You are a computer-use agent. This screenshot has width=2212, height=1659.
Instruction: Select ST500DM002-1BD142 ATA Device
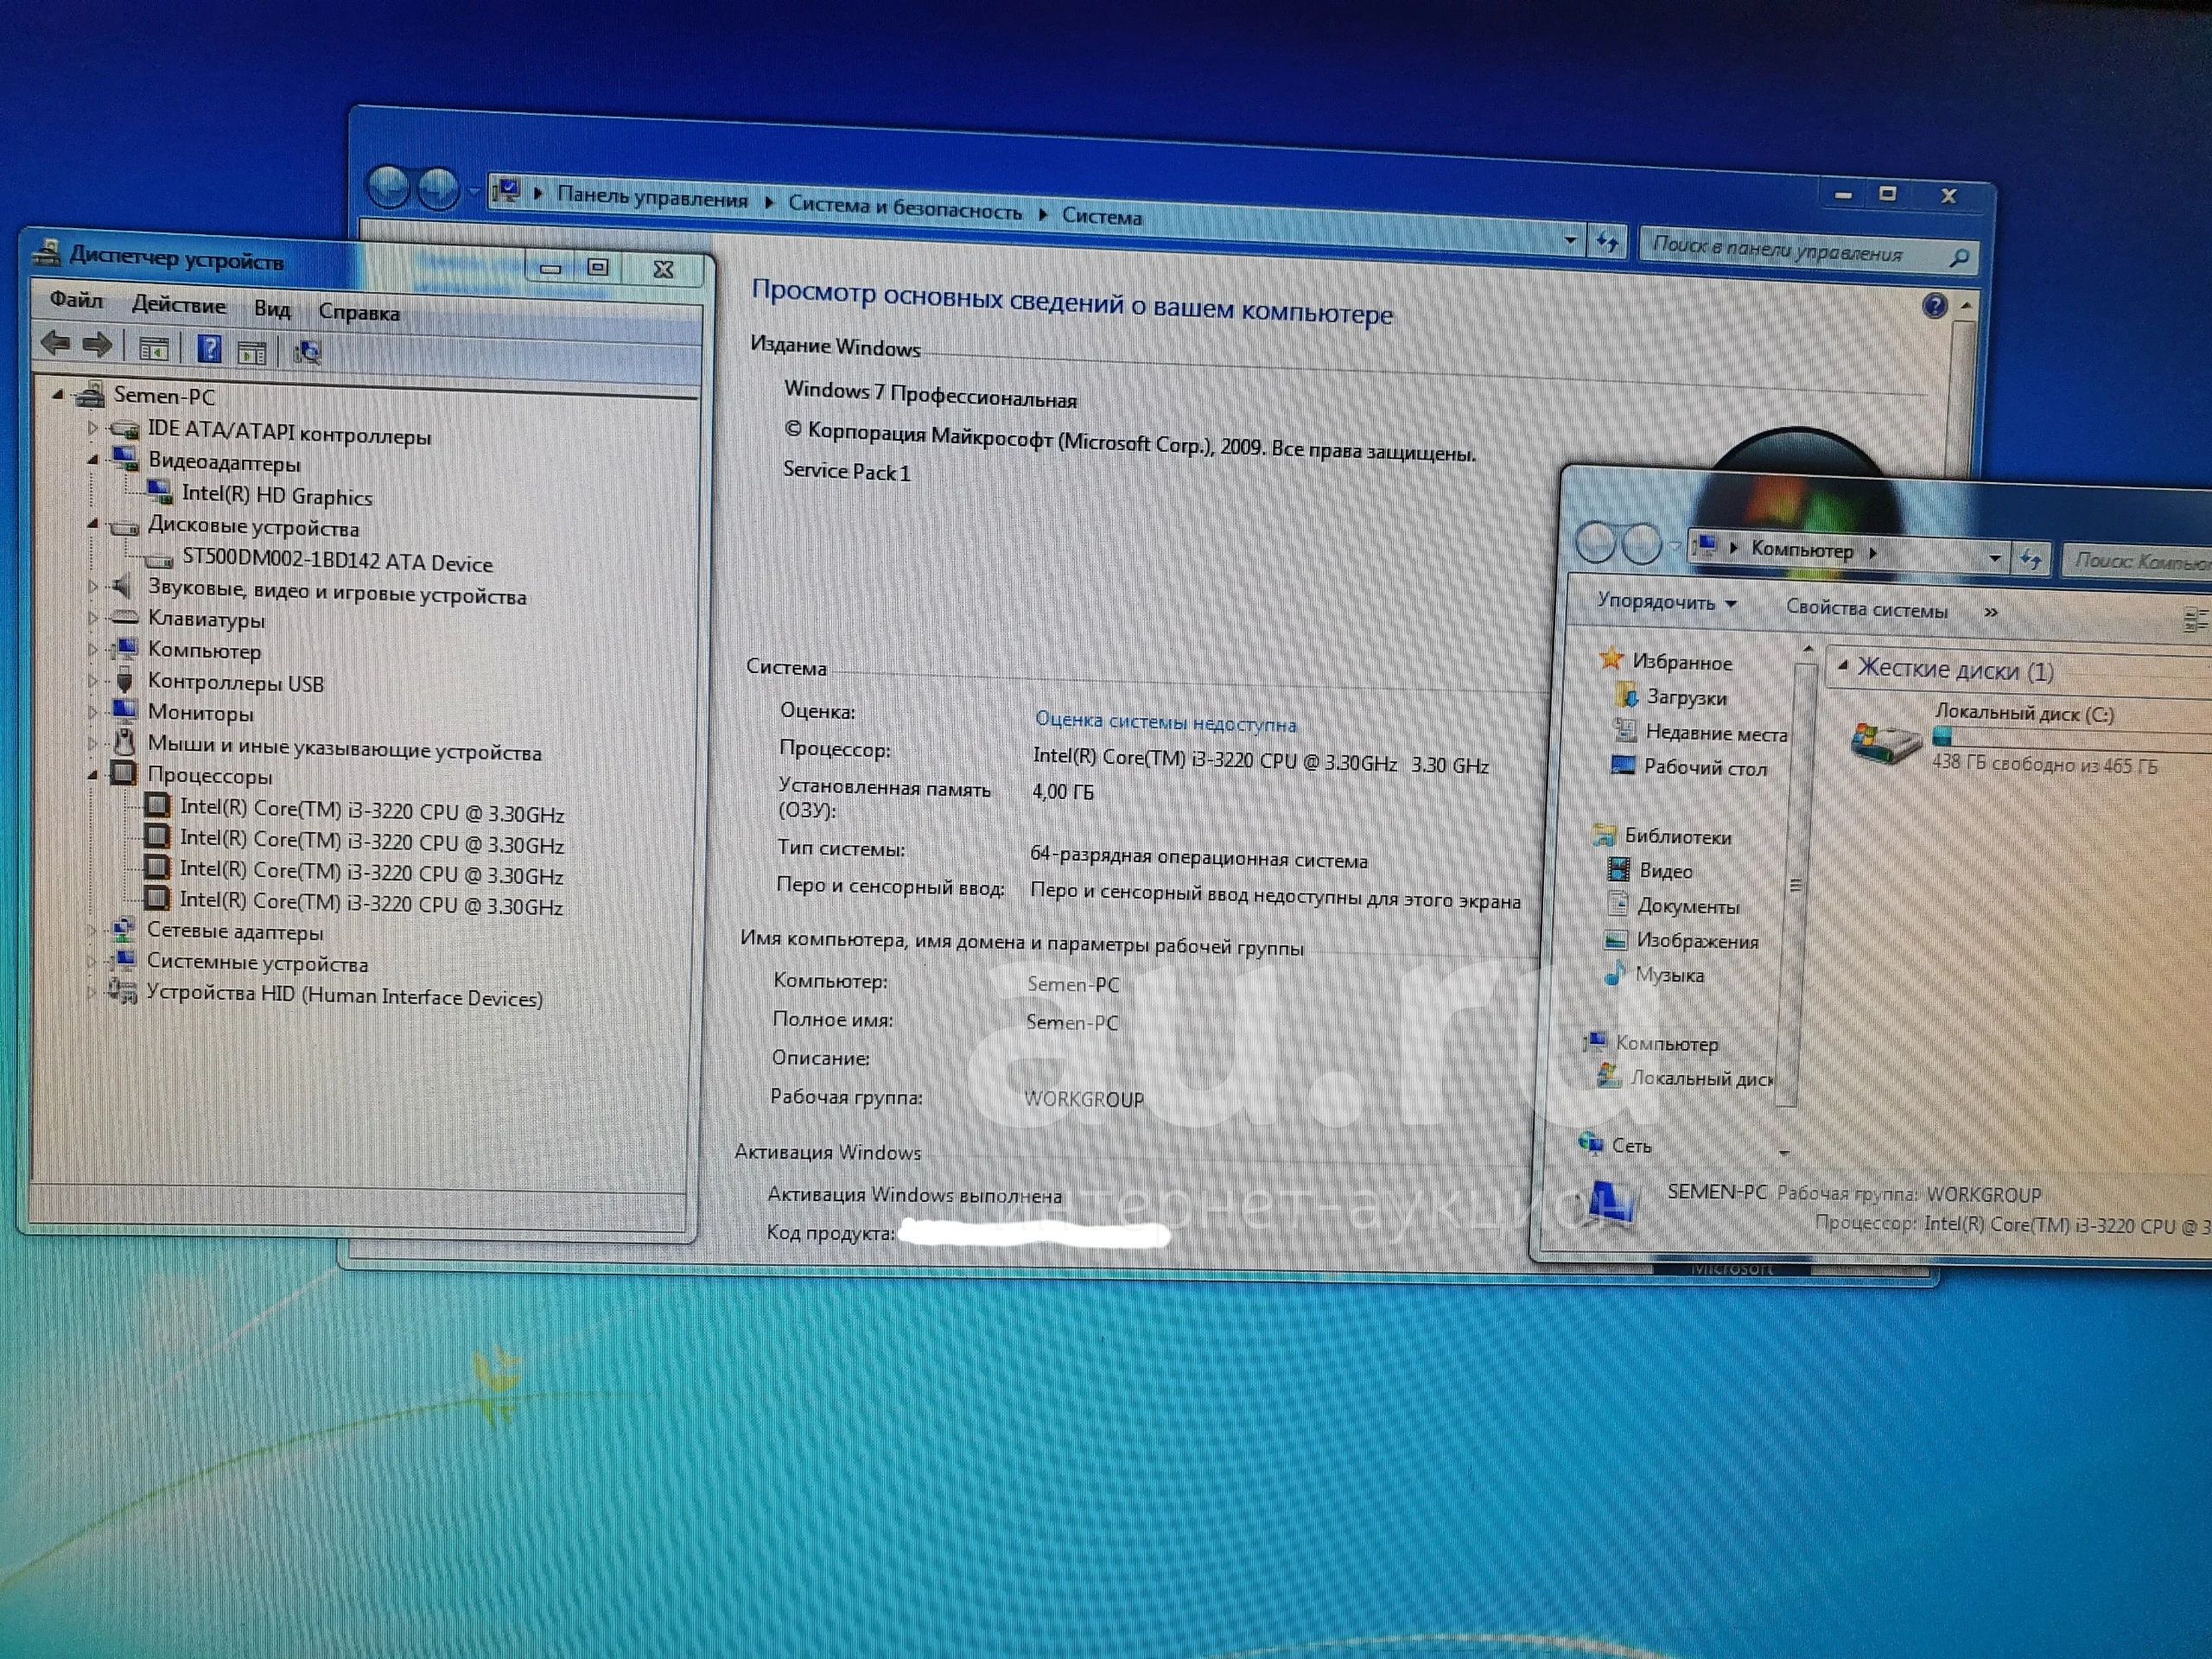[x=337, y=562]
